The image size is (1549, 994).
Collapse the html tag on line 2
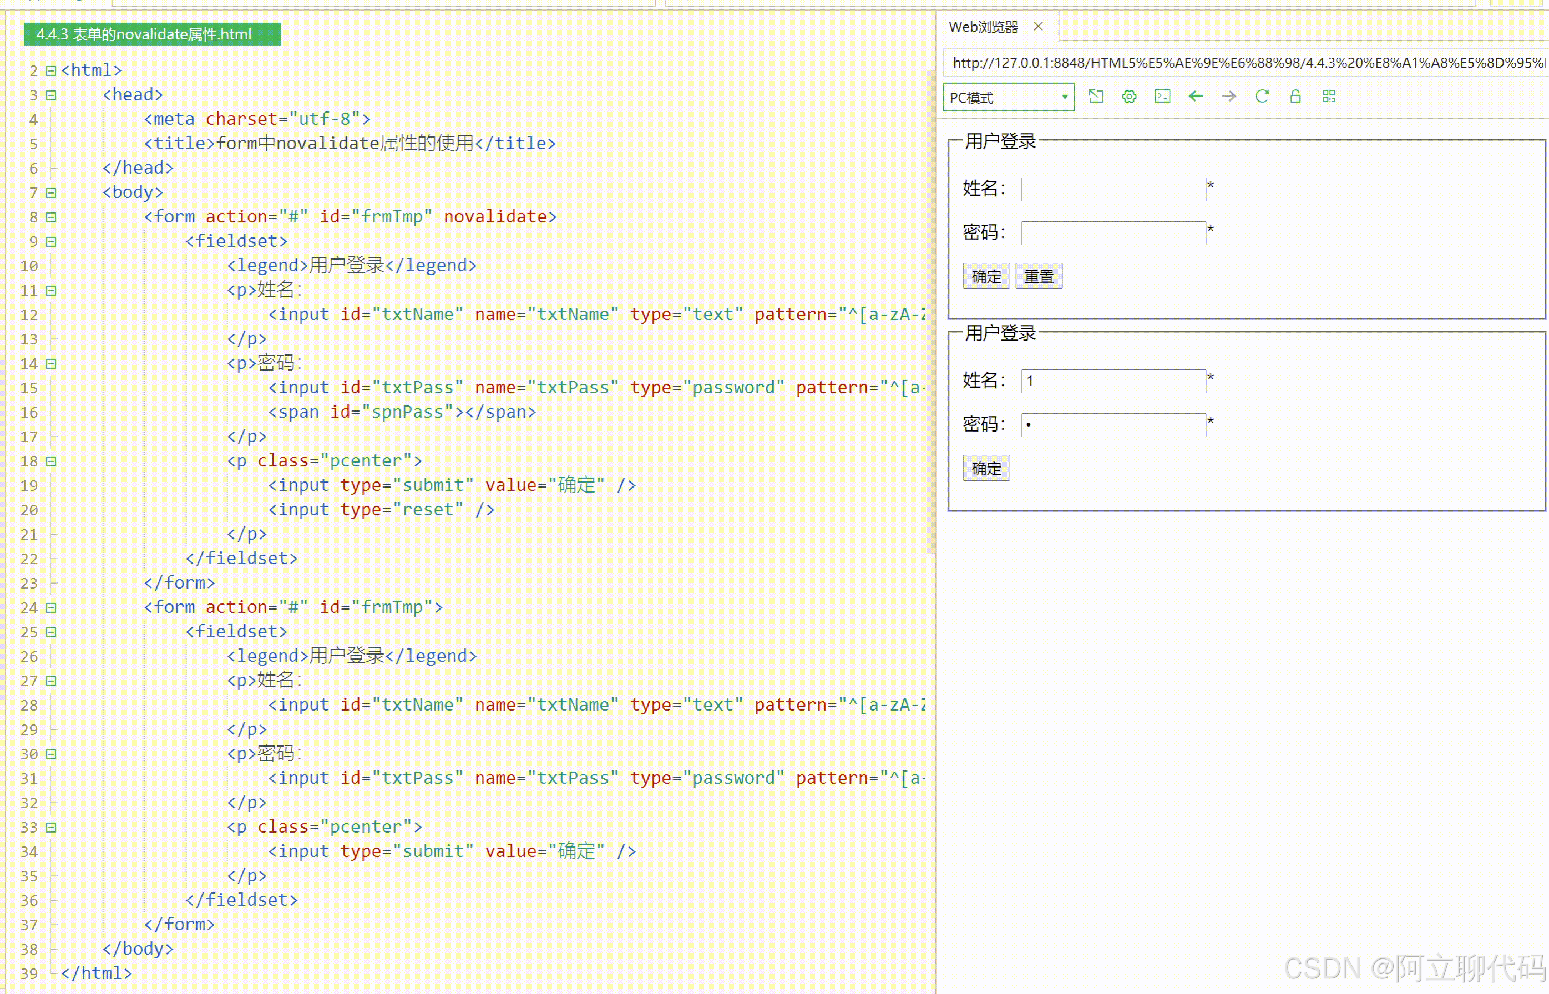coord(51,70)
